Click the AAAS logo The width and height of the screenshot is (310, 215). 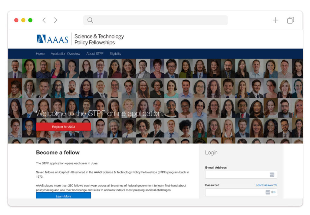point(52,39)
